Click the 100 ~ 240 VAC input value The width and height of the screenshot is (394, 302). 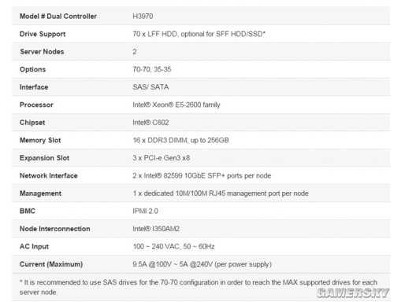click(x=173, y=246)
